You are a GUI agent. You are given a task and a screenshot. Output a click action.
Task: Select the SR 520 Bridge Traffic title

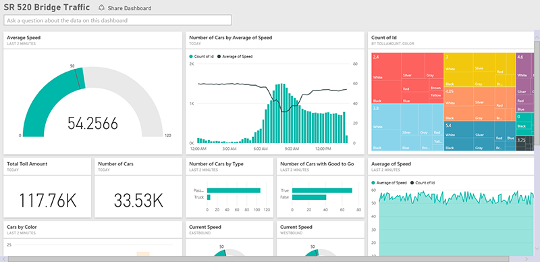click(x=47, y=7)
